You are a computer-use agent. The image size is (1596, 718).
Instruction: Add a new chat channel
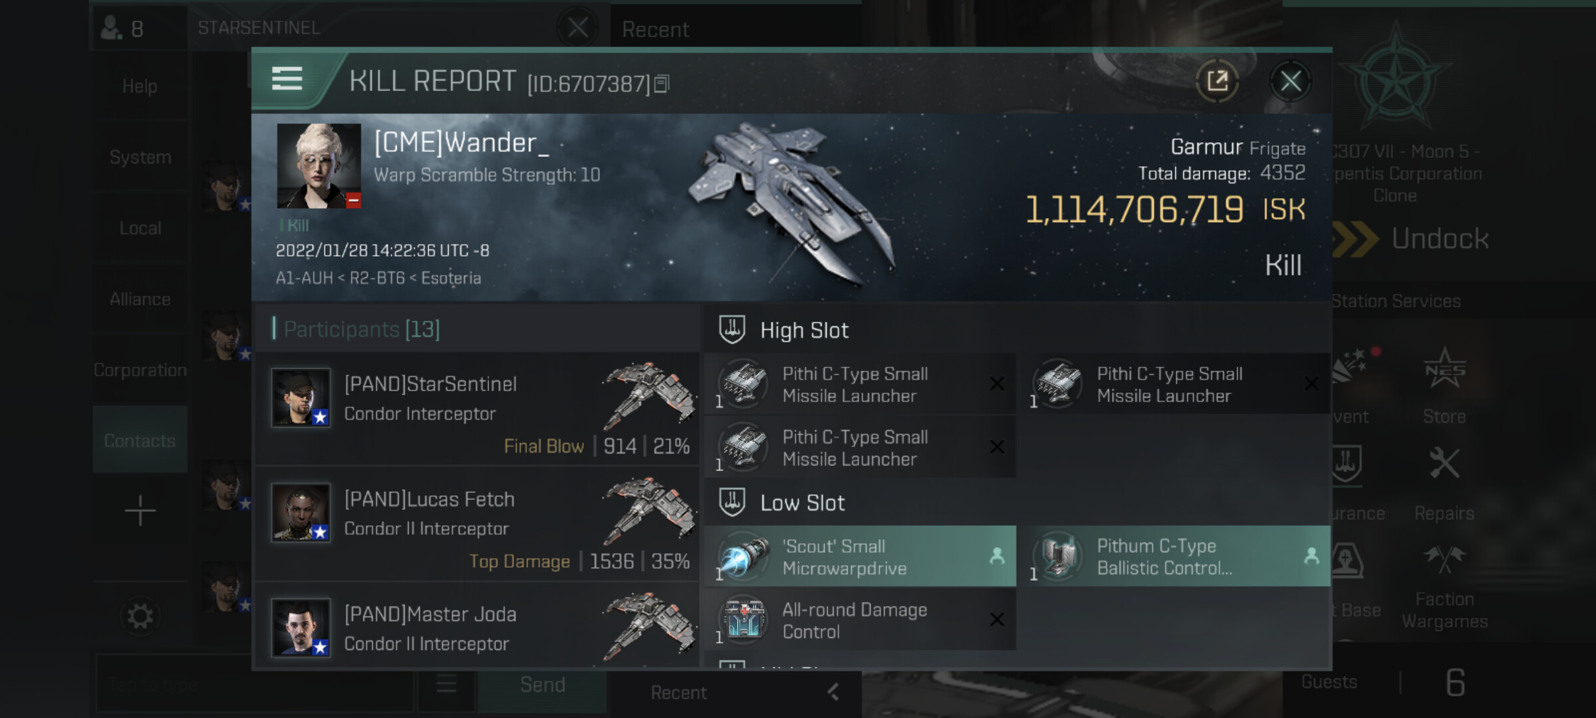[x=140, y=511]
